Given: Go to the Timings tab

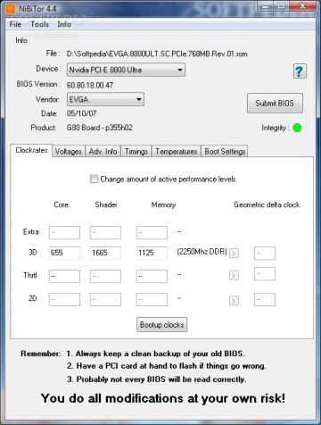Looking at the screenshot, I should (136, 152).
